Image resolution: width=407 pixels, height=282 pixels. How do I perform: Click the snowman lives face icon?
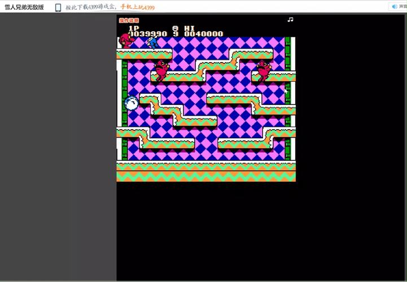(x=176, y=28)
